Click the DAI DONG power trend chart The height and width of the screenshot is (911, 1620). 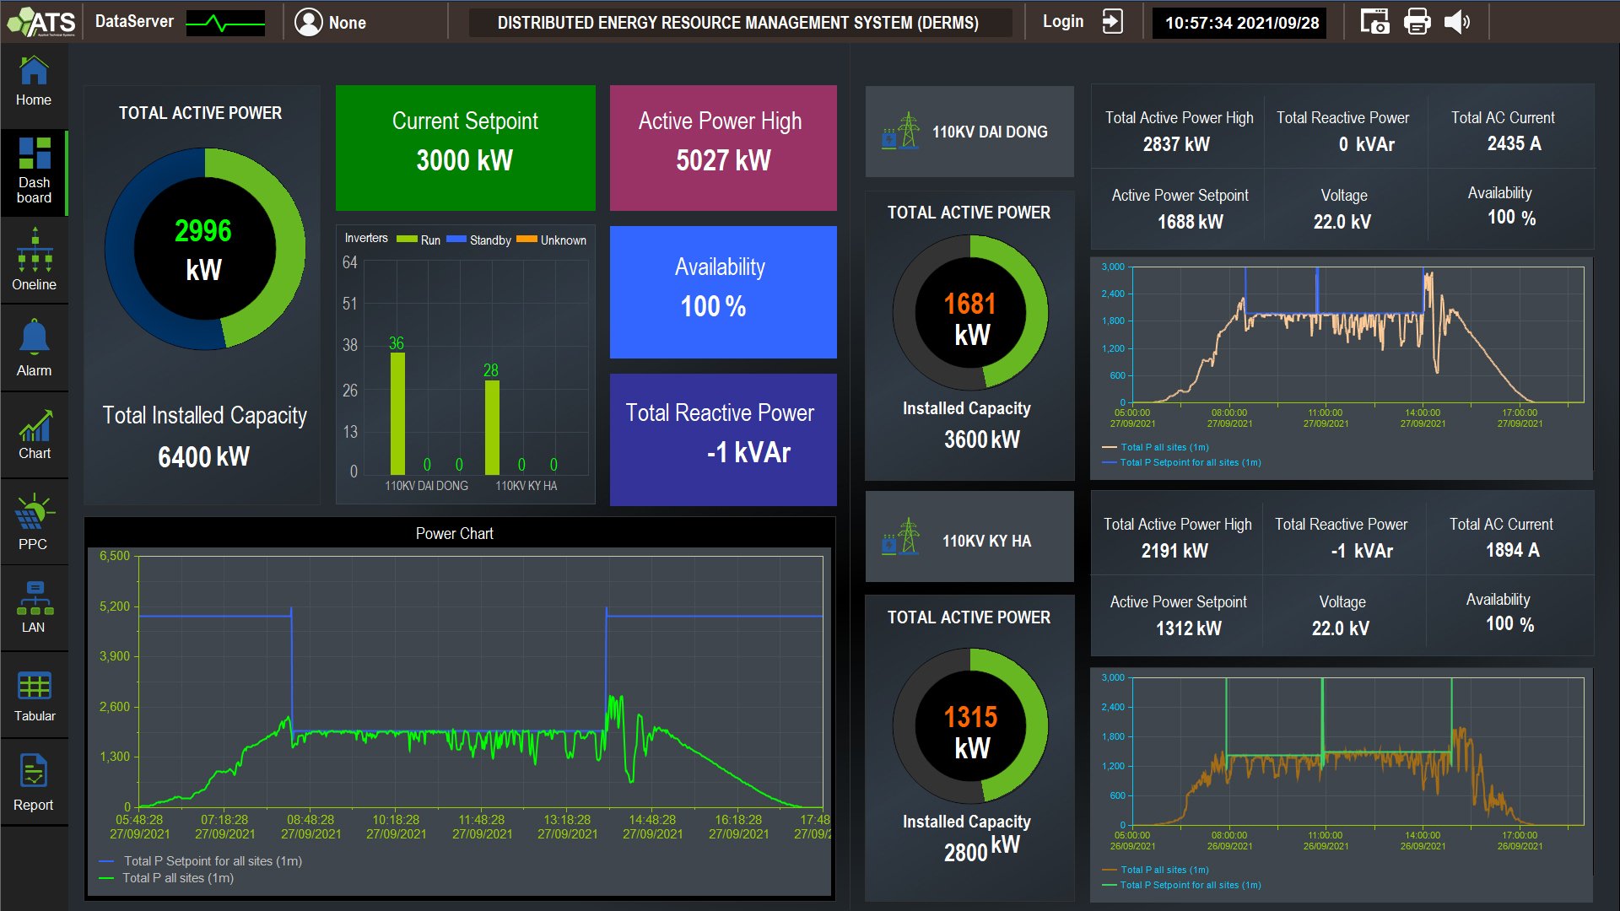click(1357, 334)
